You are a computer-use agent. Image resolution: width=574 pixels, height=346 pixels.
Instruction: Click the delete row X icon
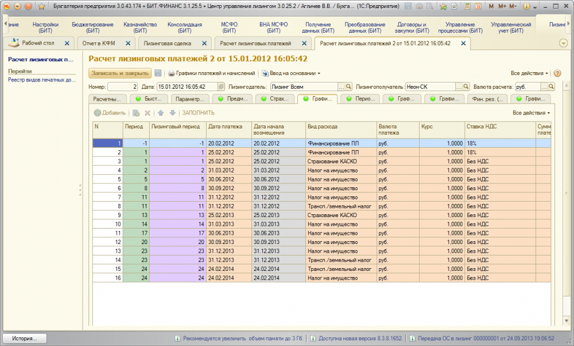148,113
